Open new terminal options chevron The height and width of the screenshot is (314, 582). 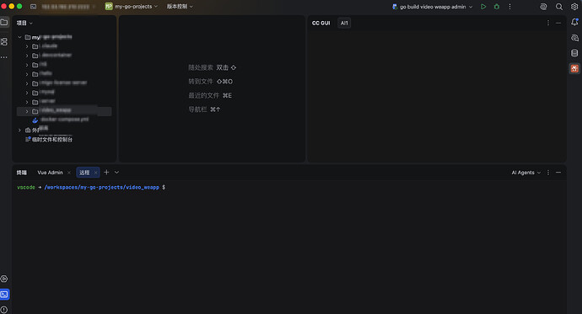(x=116, y=173)
